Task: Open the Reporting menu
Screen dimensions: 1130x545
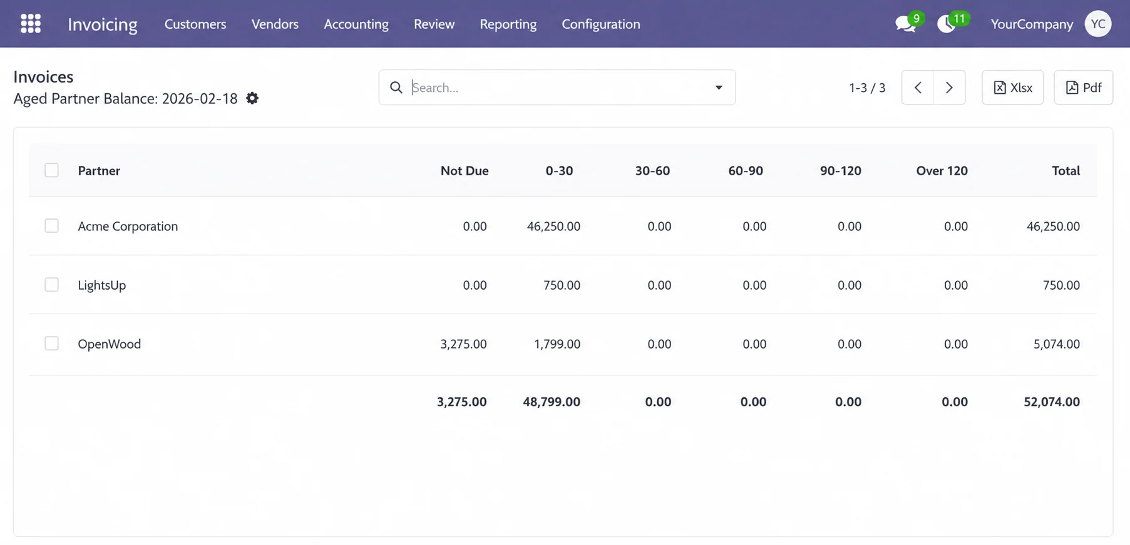Action: click(x=508, y=24)
